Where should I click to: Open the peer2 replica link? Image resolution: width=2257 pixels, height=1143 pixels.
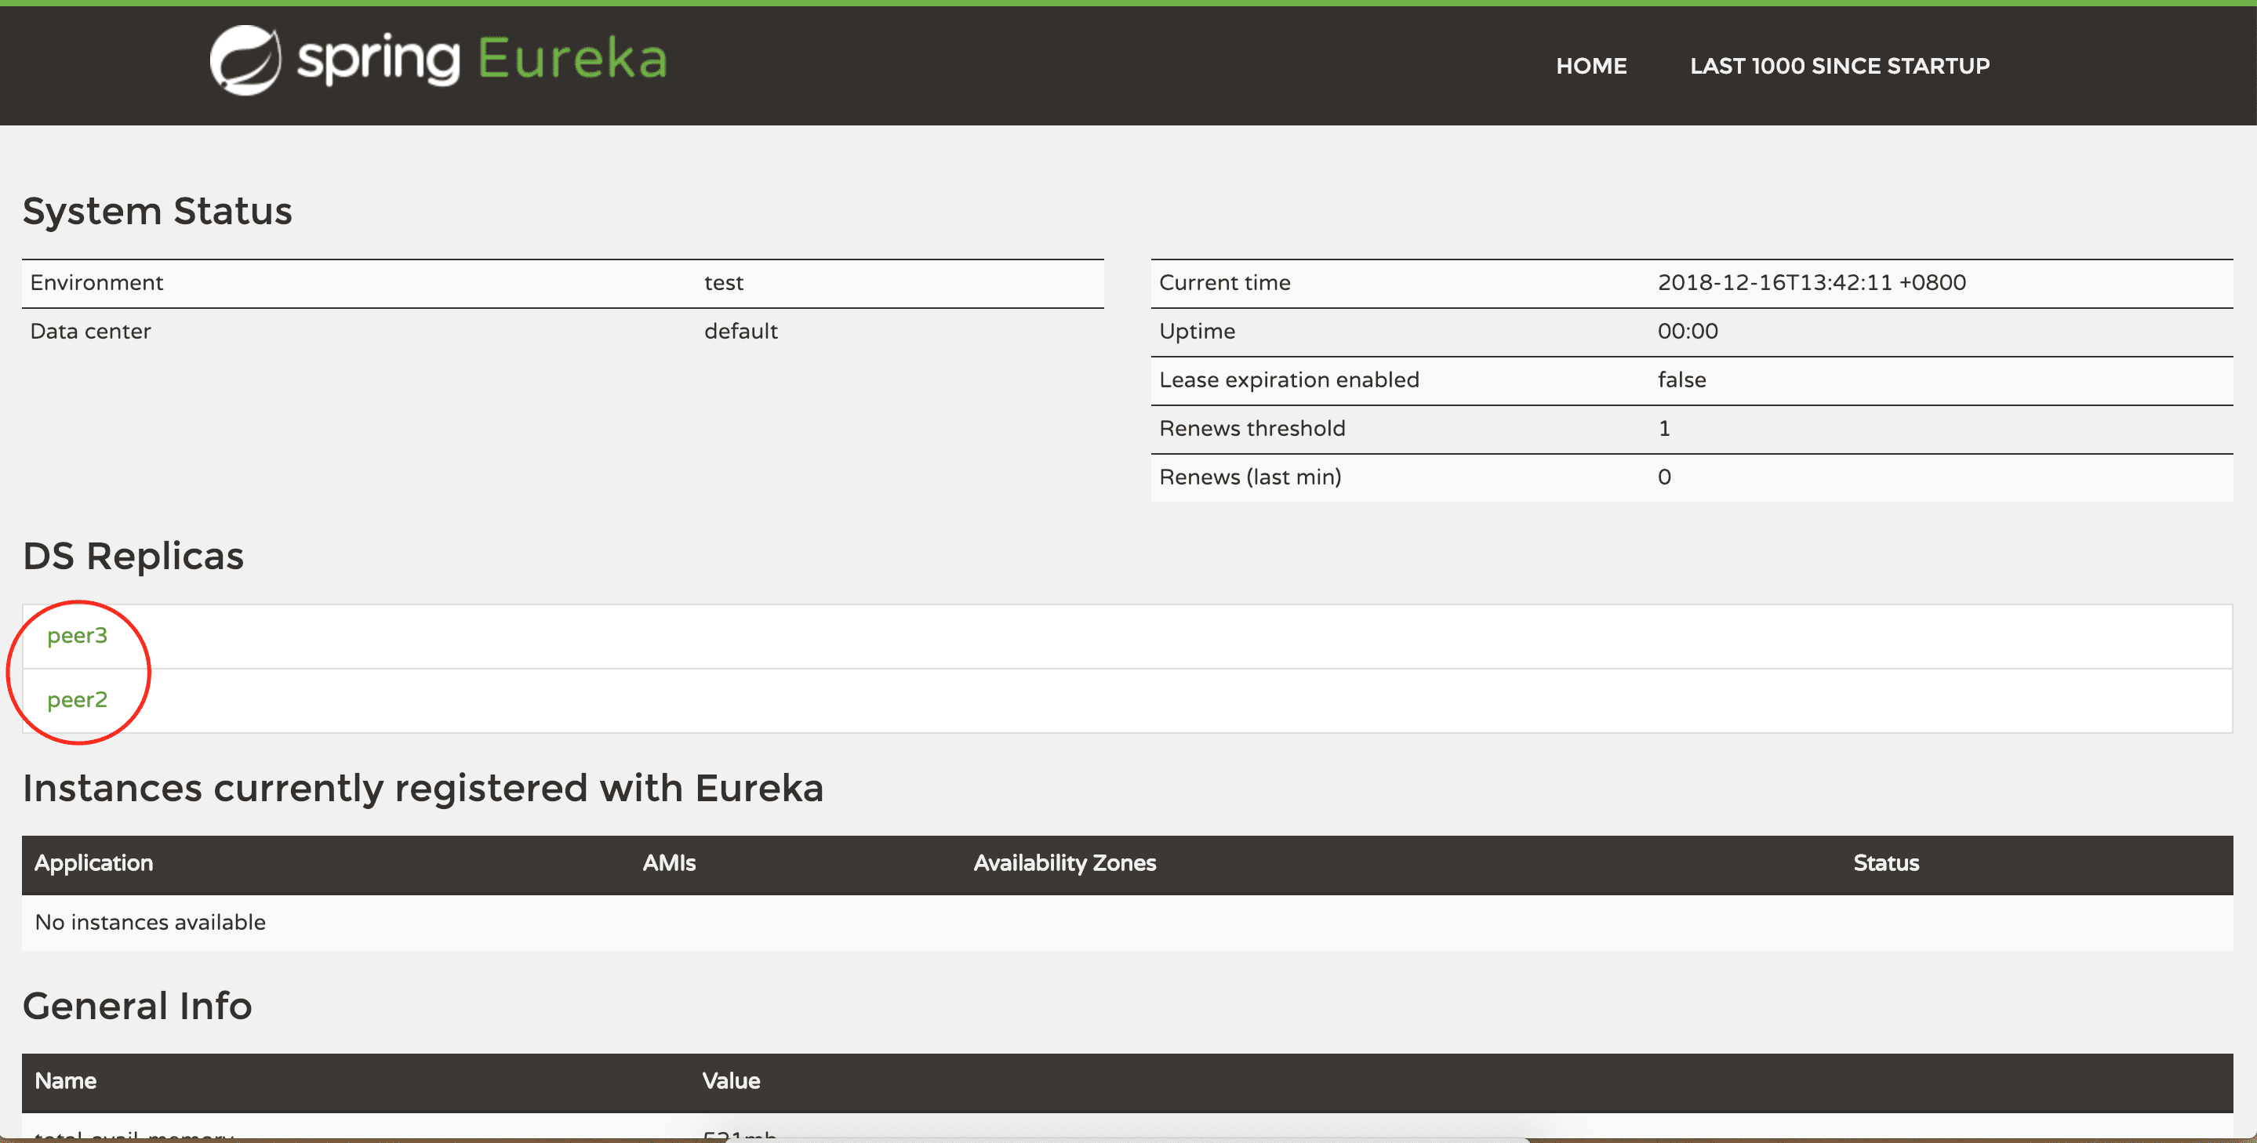click(77, 700)
